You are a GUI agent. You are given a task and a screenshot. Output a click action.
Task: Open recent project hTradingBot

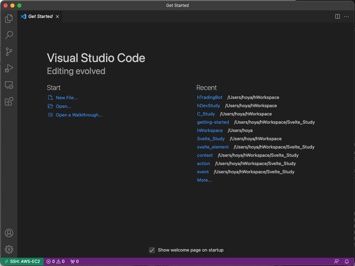click(x=209, y=97)
